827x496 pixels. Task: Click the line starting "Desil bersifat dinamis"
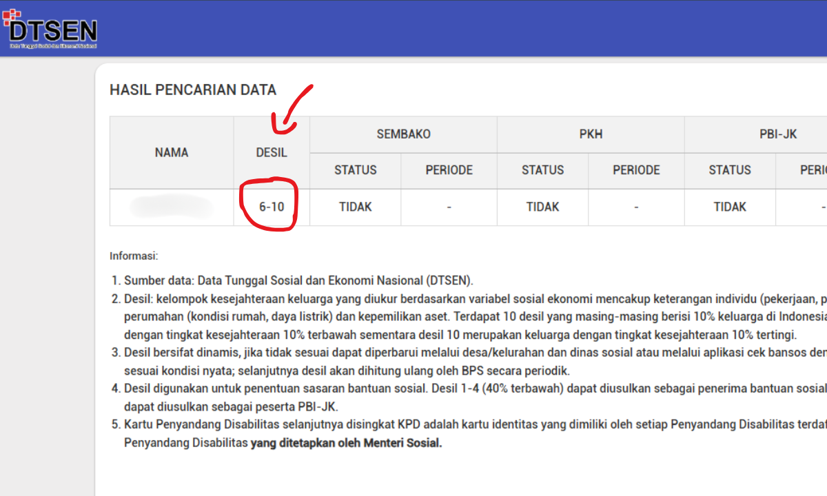point(476,353)
